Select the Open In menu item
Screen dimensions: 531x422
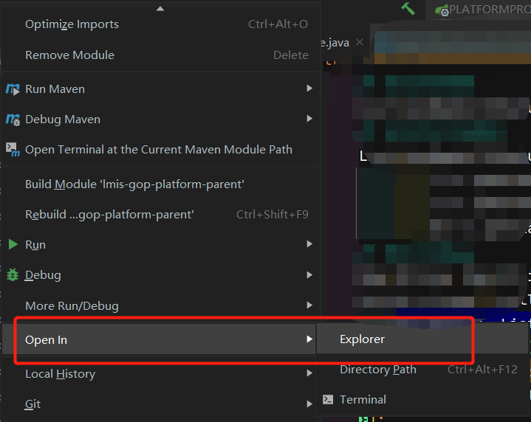160,339
